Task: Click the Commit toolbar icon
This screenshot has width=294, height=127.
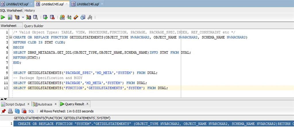Action: coord(45,17)
